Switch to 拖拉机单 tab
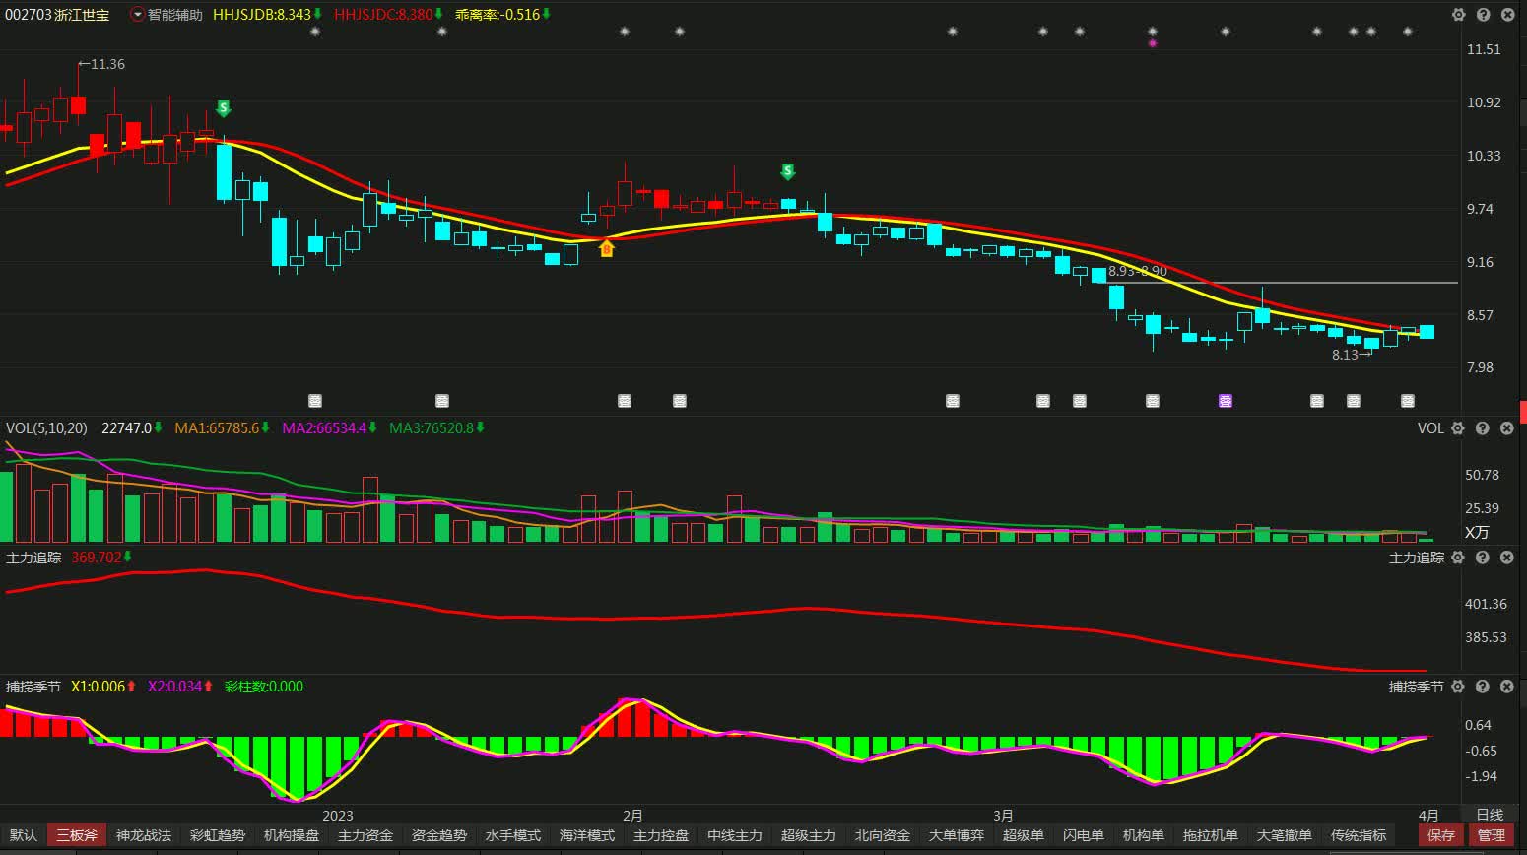 click(x=1211, y=835)
